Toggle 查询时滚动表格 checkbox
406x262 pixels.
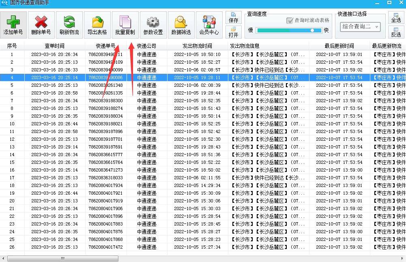click(x=290, y=20)
